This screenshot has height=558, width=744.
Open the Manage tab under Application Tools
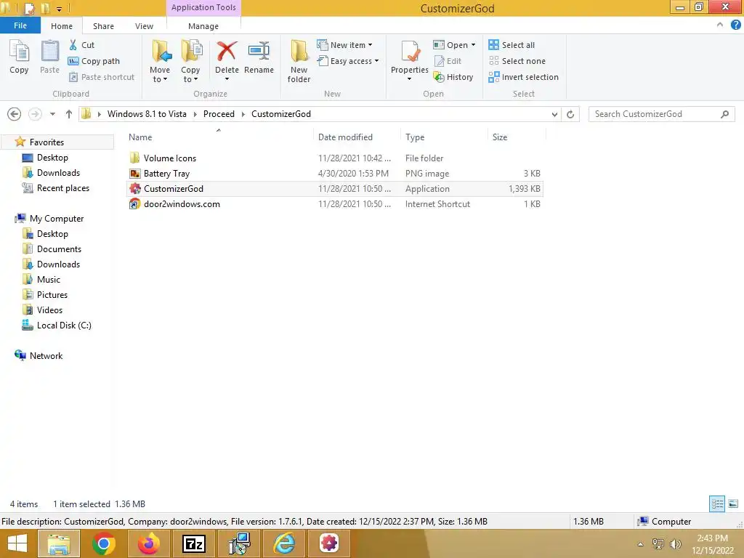pos(203,26)
